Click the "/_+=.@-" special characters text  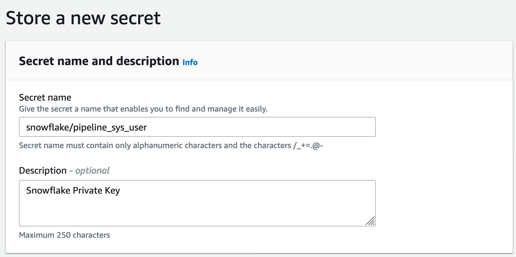click(x=308, y=146)
